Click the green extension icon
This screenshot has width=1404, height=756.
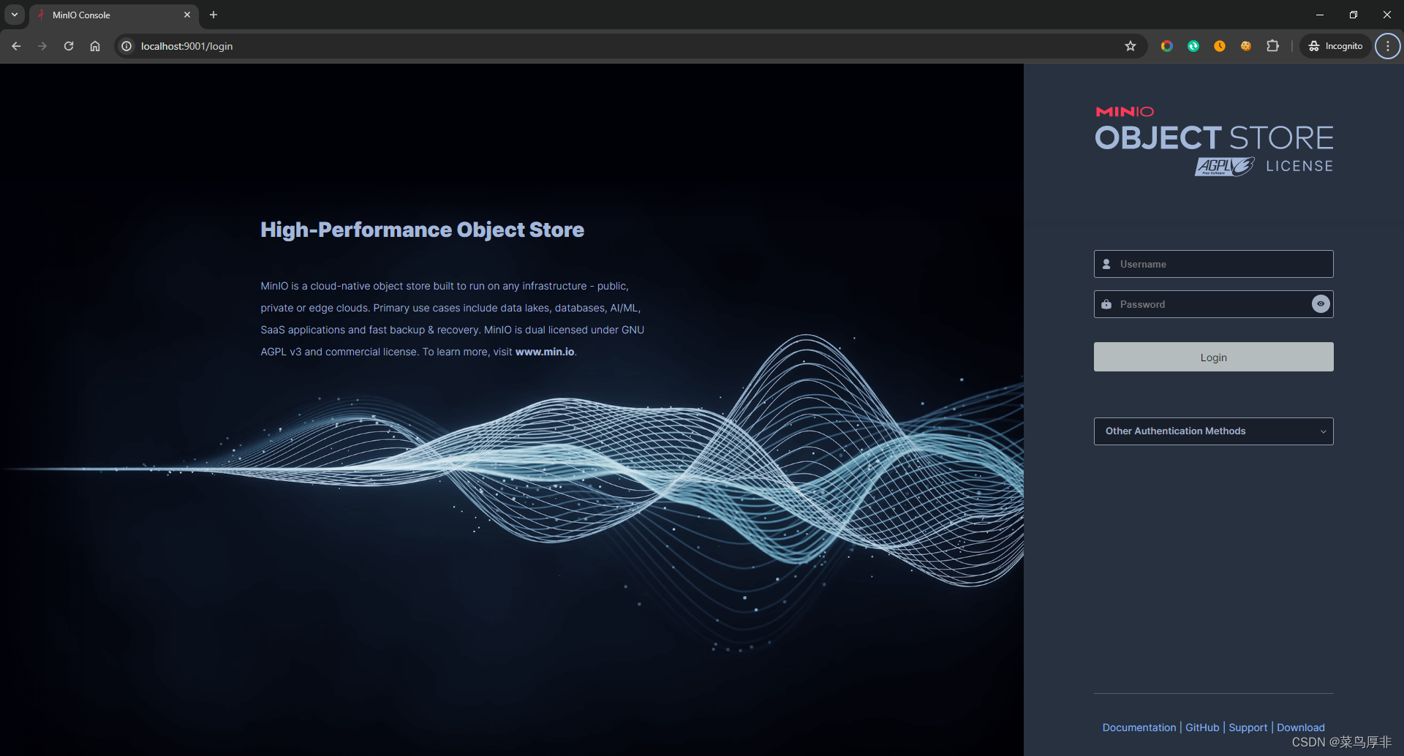coord(1193,46)
